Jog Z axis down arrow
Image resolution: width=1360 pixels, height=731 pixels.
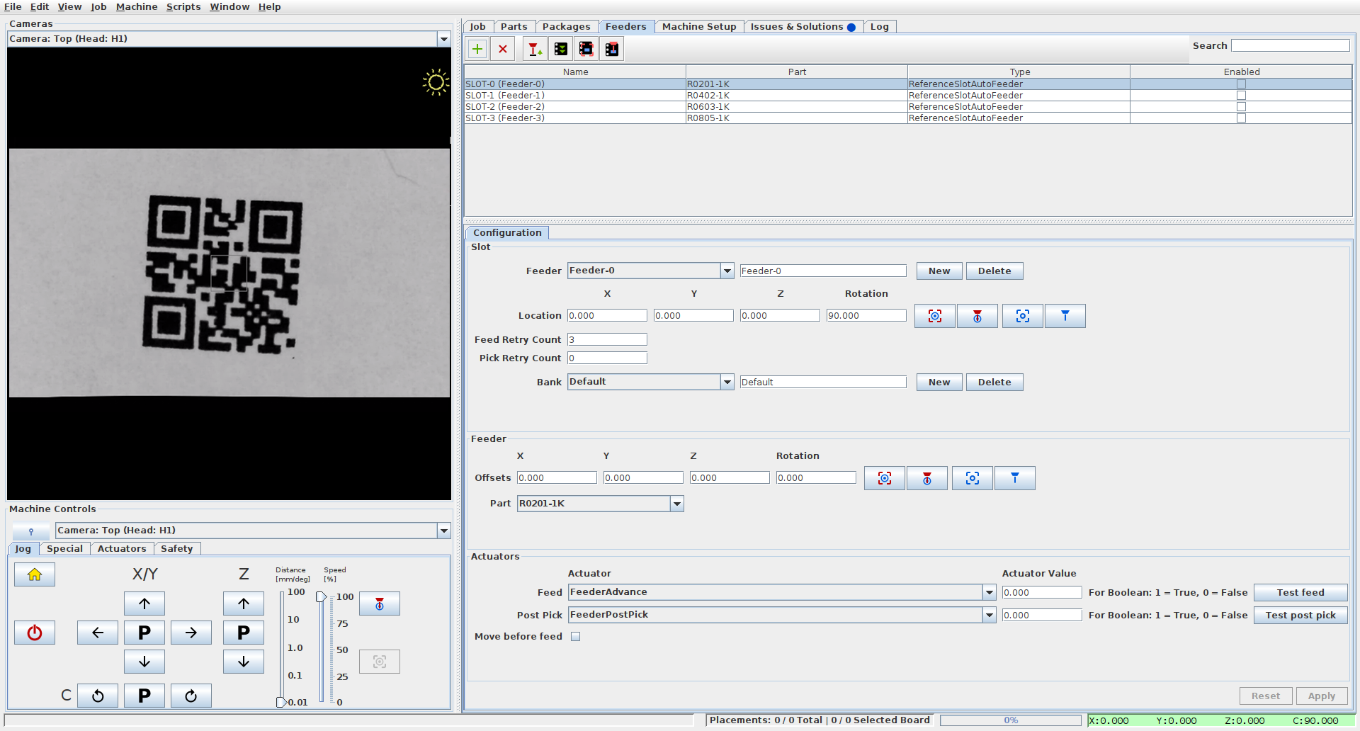tap(244, 662)
